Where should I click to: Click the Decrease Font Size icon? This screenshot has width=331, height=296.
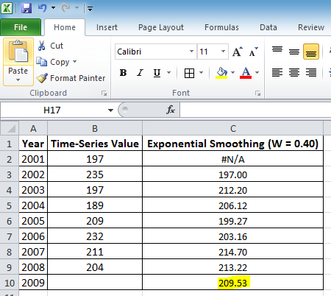point(254,52)
